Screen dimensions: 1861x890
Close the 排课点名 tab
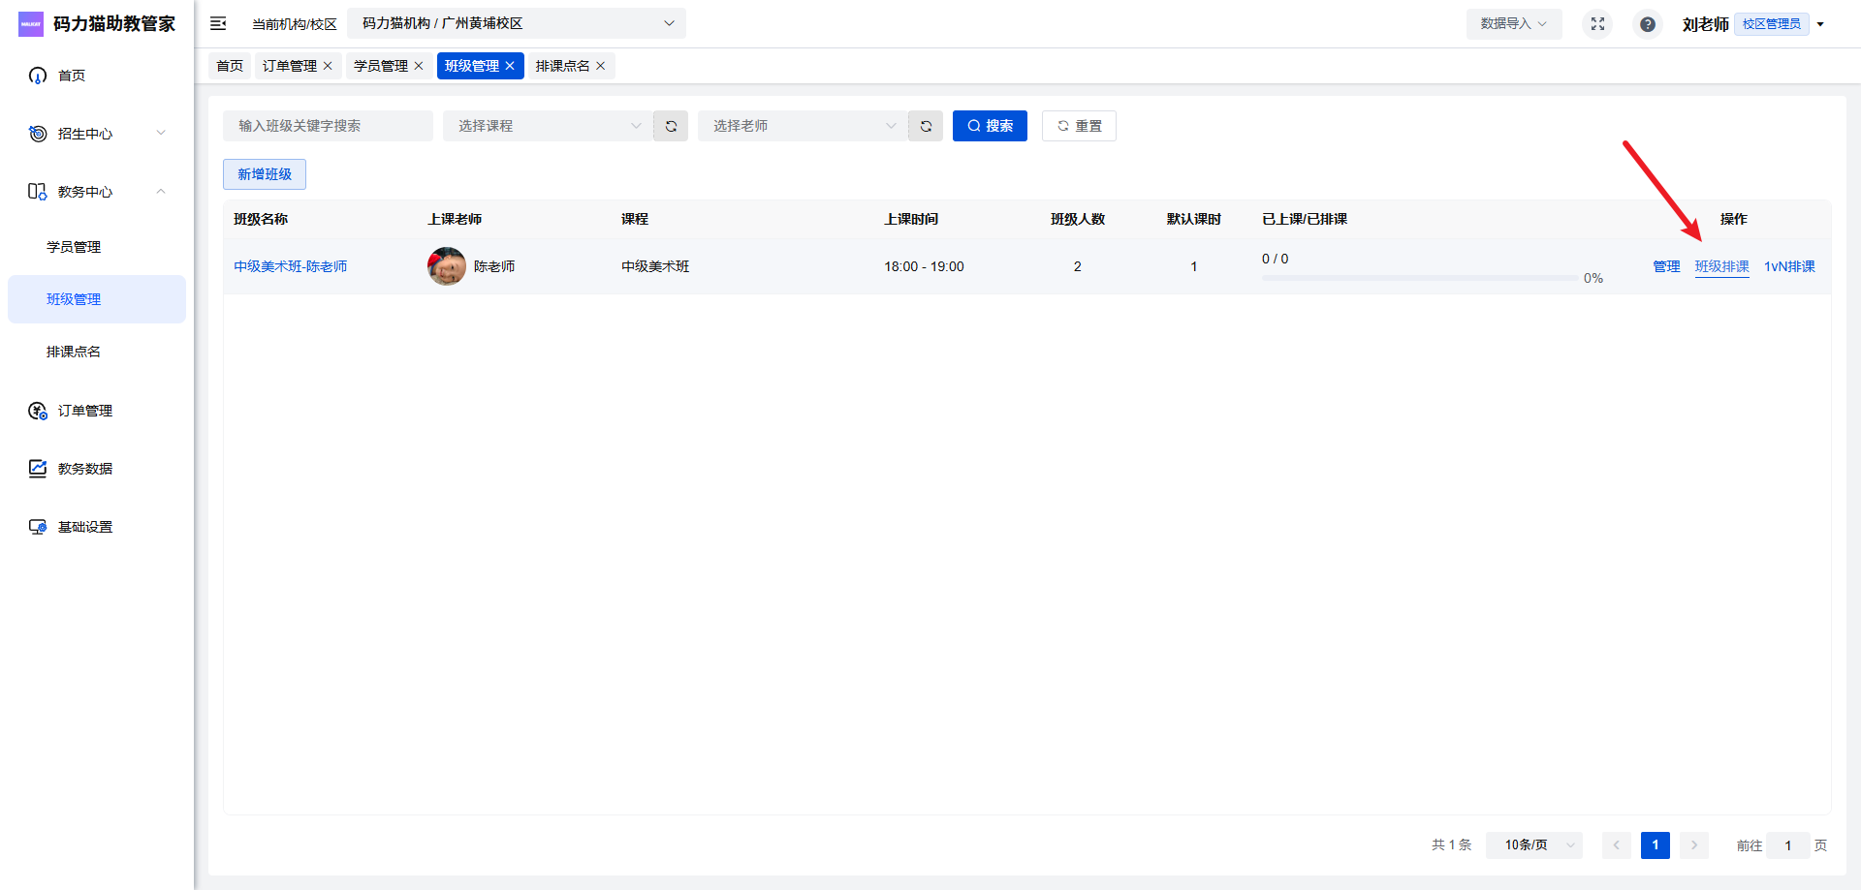pos(601,66)
